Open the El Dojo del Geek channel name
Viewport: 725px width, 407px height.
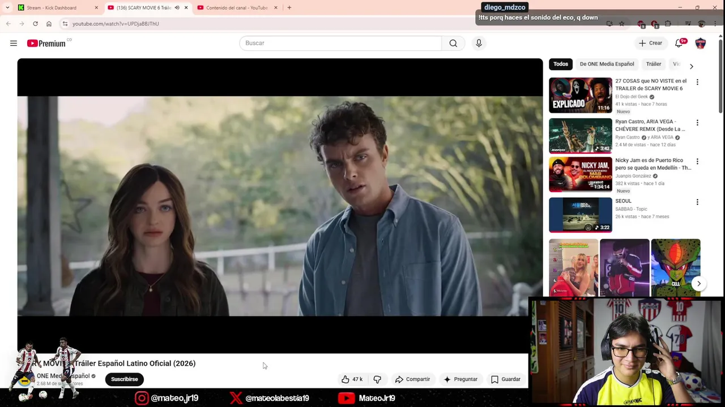632,97
